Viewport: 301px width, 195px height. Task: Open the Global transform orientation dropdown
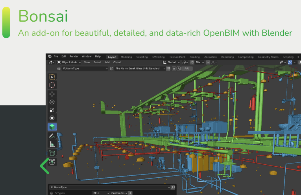pyautogui.click(x=171, y=63)
